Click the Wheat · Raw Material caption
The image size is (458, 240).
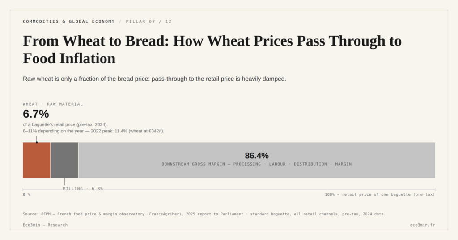pos(53,104)
